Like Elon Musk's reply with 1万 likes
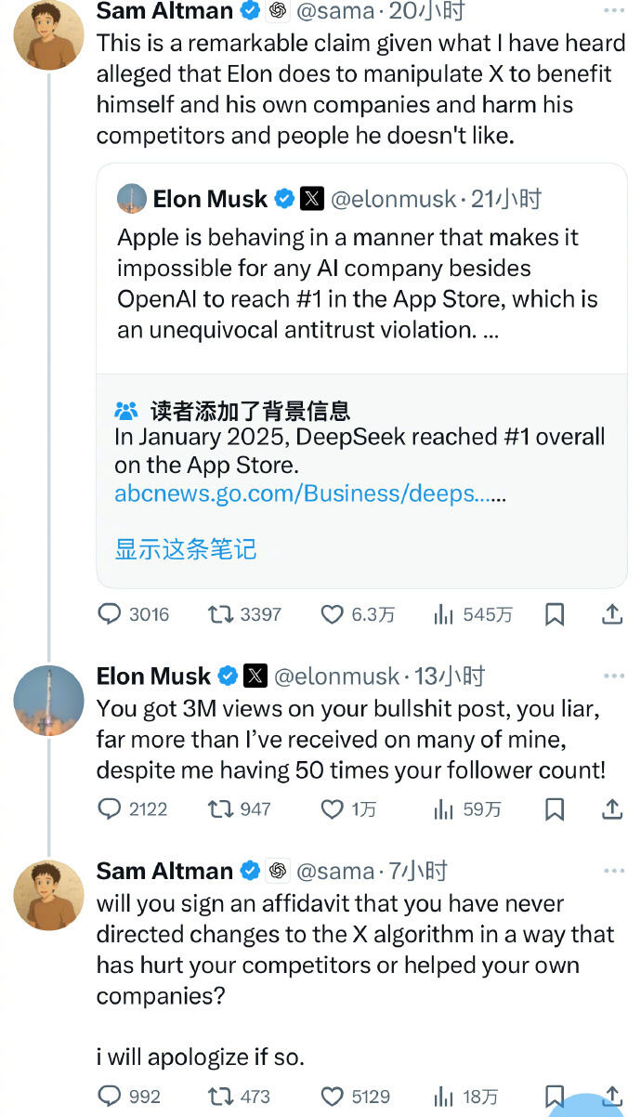The height and width of the screenshot is (1117, 641). click(333, 809)
